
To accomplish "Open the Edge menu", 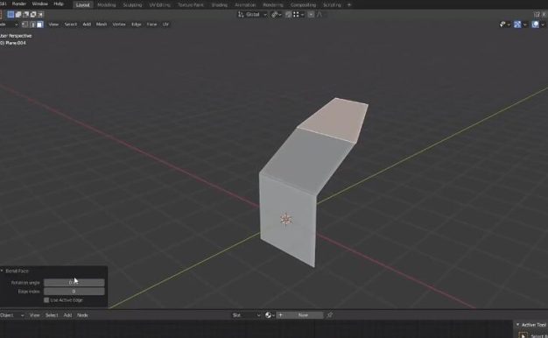I will 137,25.
